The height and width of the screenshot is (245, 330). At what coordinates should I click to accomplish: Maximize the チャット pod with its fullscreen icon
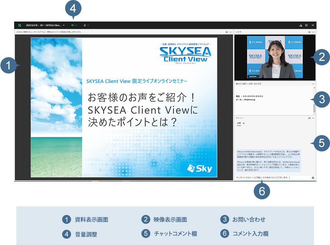click(x=310, y=118)
